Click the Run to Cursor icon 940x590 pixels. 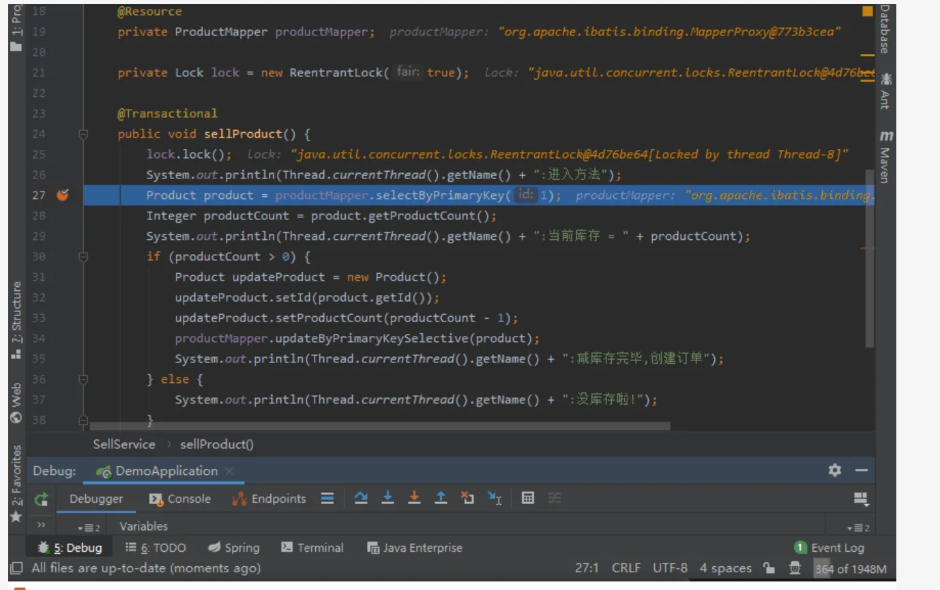(x=495, y=498)
